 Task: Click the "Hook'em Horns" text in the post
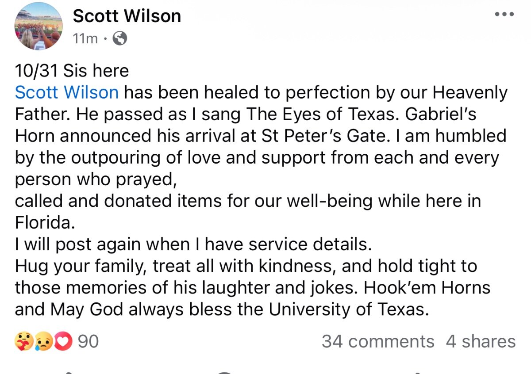coord(427,288)
